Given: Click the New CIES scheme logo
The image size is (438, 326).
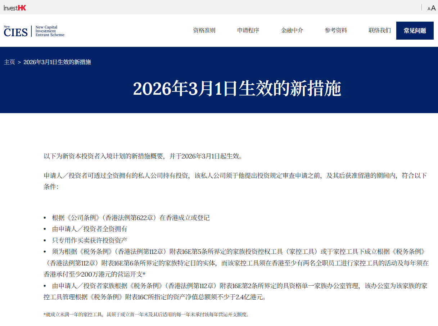Looking at the screenshot, I should (34, 31).
